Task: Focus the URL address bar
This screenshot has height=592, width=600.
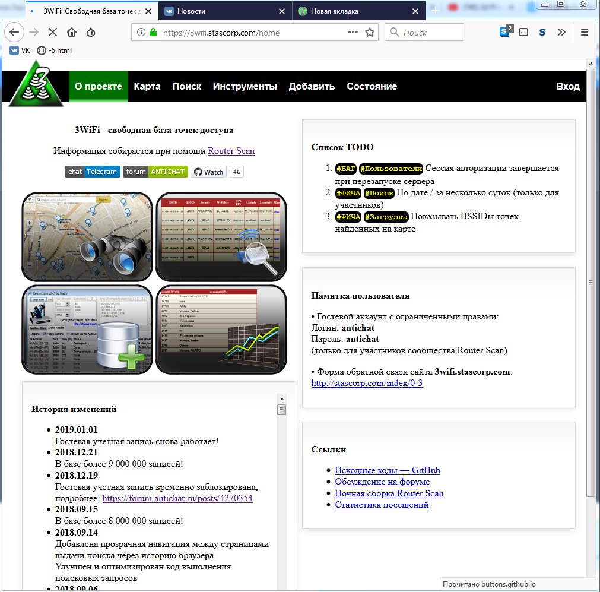Action: tap(254, 33)
